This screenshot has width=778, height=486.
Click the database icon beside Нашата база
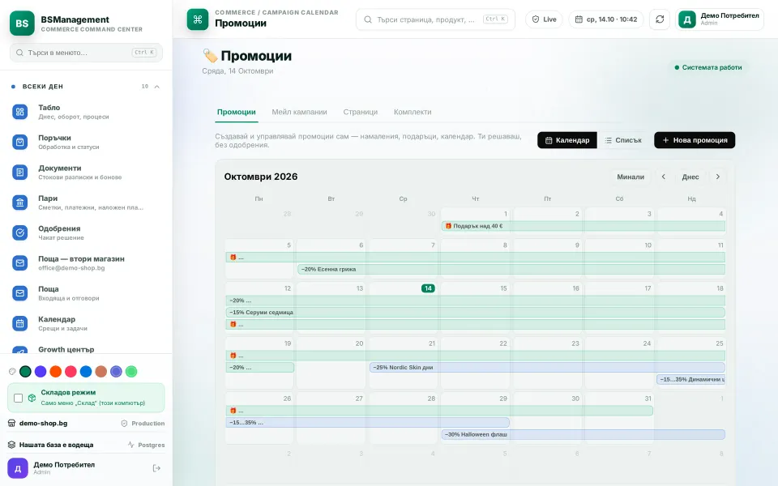[11, 445]
